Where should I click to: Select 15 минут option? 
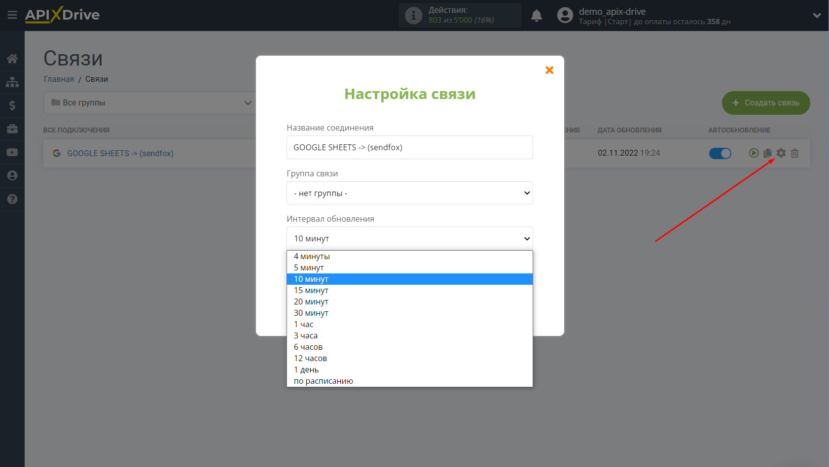point(410,290)
